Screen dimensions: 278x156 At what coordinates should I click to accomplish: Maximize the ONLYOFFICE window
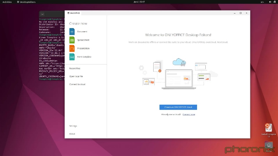(240, 13)
